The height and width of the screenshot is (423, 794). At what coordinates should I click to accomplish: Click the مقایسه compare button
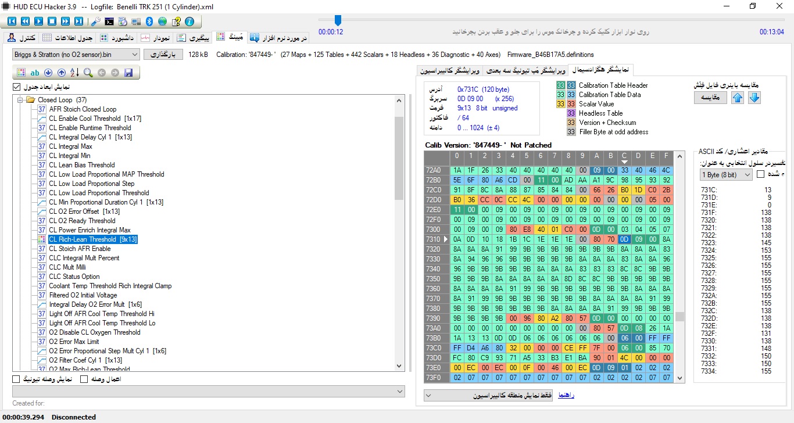(710, 98)
